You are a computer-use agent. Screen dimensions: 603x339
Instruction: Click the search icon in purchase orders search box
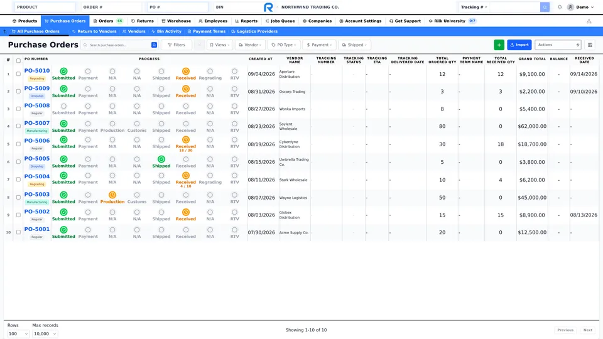pyautogui.click(x=155, y=45)
